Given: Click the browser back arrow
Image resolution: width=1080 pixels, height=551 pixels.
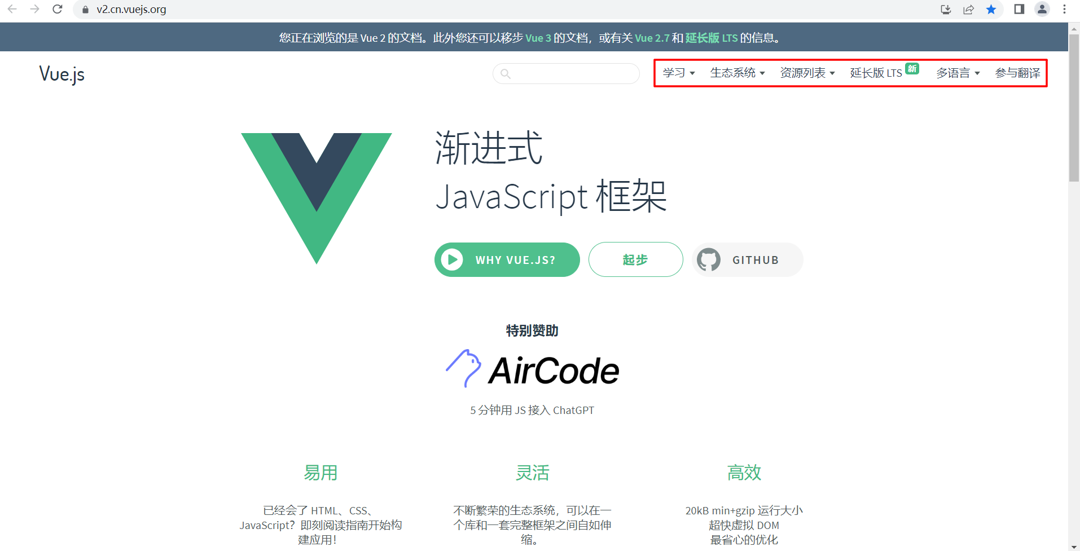Looking at the screenshot, I should pyautogui.click(x=12, y=9).
